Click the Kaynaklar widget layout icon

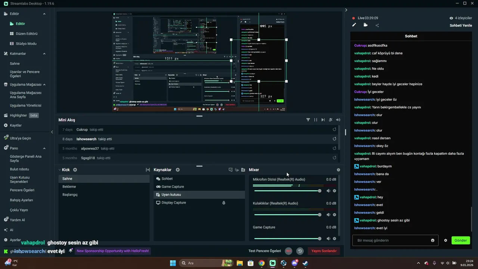tap(230, 170)
